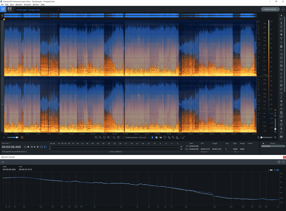This screenshot has height=211, width=286.
Task: Click the eye-shaped module icon in sidebar
Action: pos(281,101)
